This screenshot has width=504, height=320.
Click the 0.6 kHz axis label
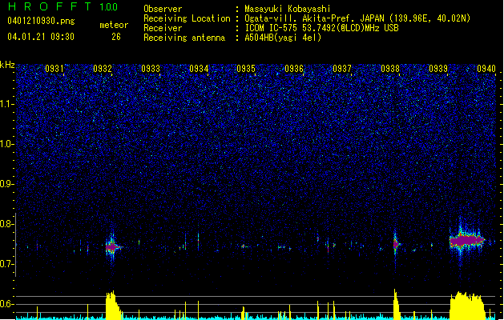tap(7, 304)
